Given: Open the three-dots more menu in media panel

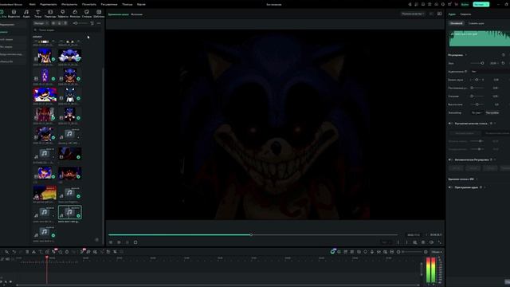Looking at the screenshot, I should (x=99, y=23).
